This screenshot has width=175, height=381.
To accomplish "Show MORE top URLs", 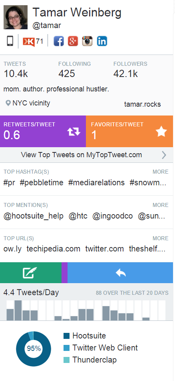I will (161, 238).
